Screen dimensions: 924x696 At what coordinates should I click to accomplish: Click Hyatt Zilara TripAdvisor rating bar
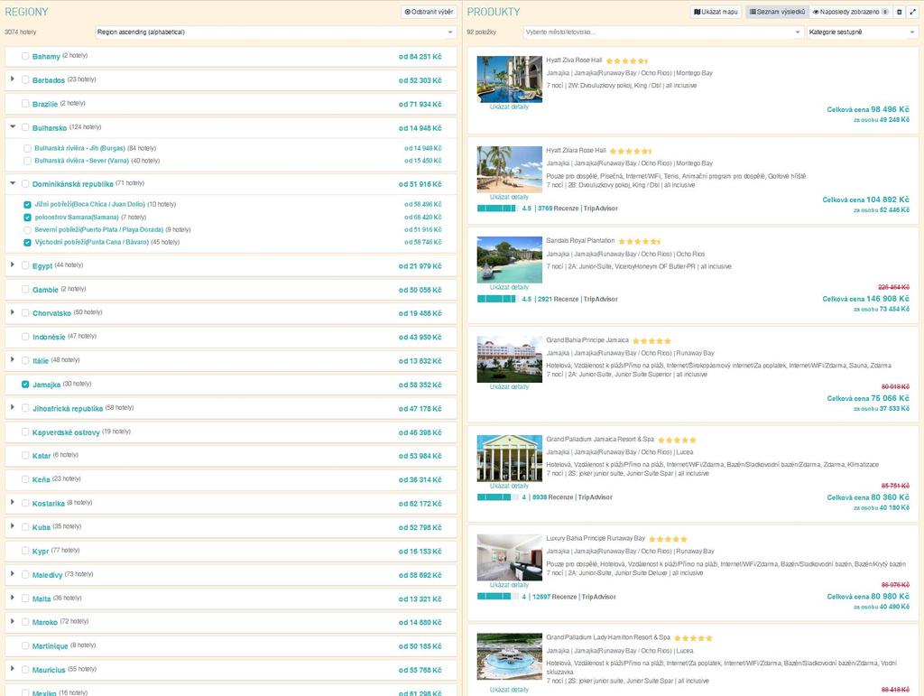[x=496, y=209]
